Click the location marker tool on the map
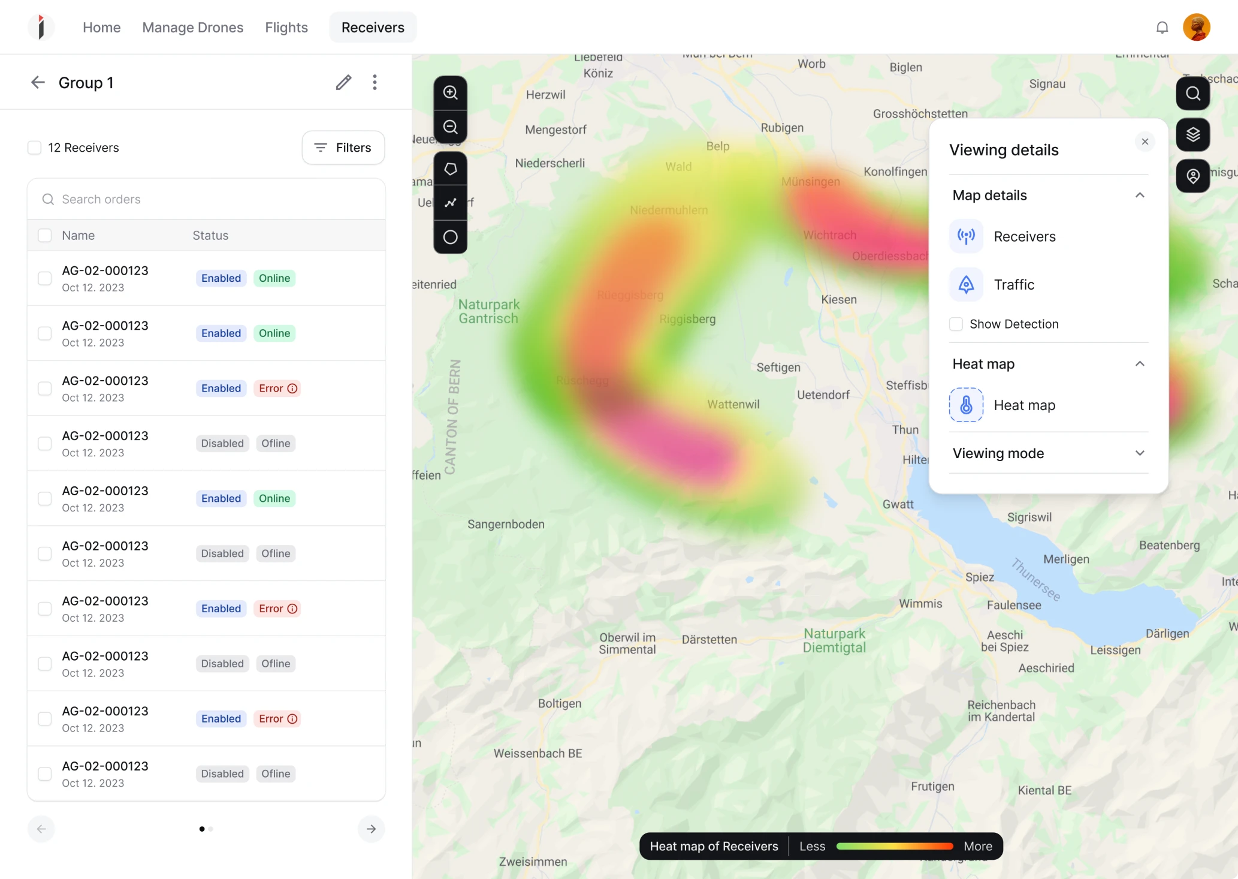 1192,176
